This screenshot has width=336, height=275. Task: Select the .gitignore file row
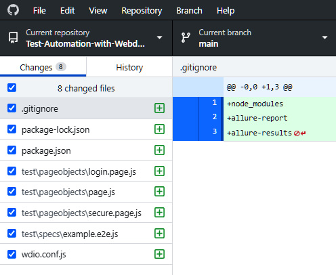click(86, 108)
